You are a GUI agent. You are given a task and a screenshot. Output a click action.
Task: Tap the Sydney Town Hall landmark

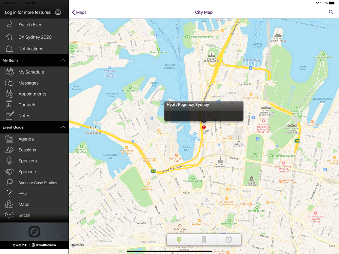(x=220, y=160)
